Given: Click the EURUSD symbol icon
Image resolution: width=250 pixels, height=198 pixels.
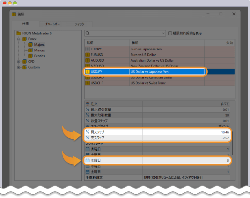Looking at the screenshot, I should pos(88,55).
